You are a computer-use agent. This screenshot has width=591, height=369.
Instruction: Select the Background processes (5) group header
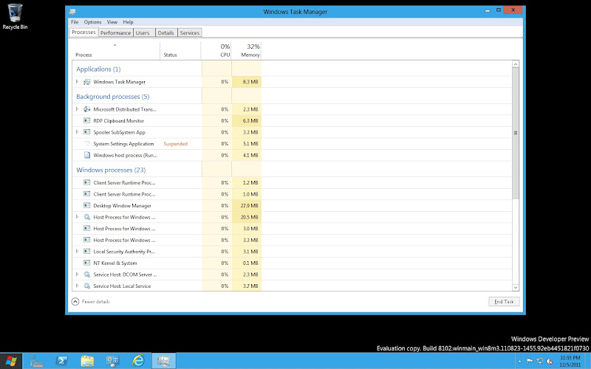[x=113, y=97]
